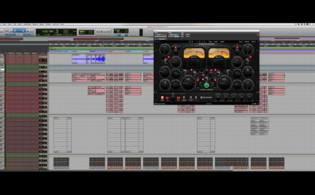The width and height of the screenshot is (315, 195).
Task: Toggle red LED switch beside right Optical Threshold
Action: tap(237, 47)
